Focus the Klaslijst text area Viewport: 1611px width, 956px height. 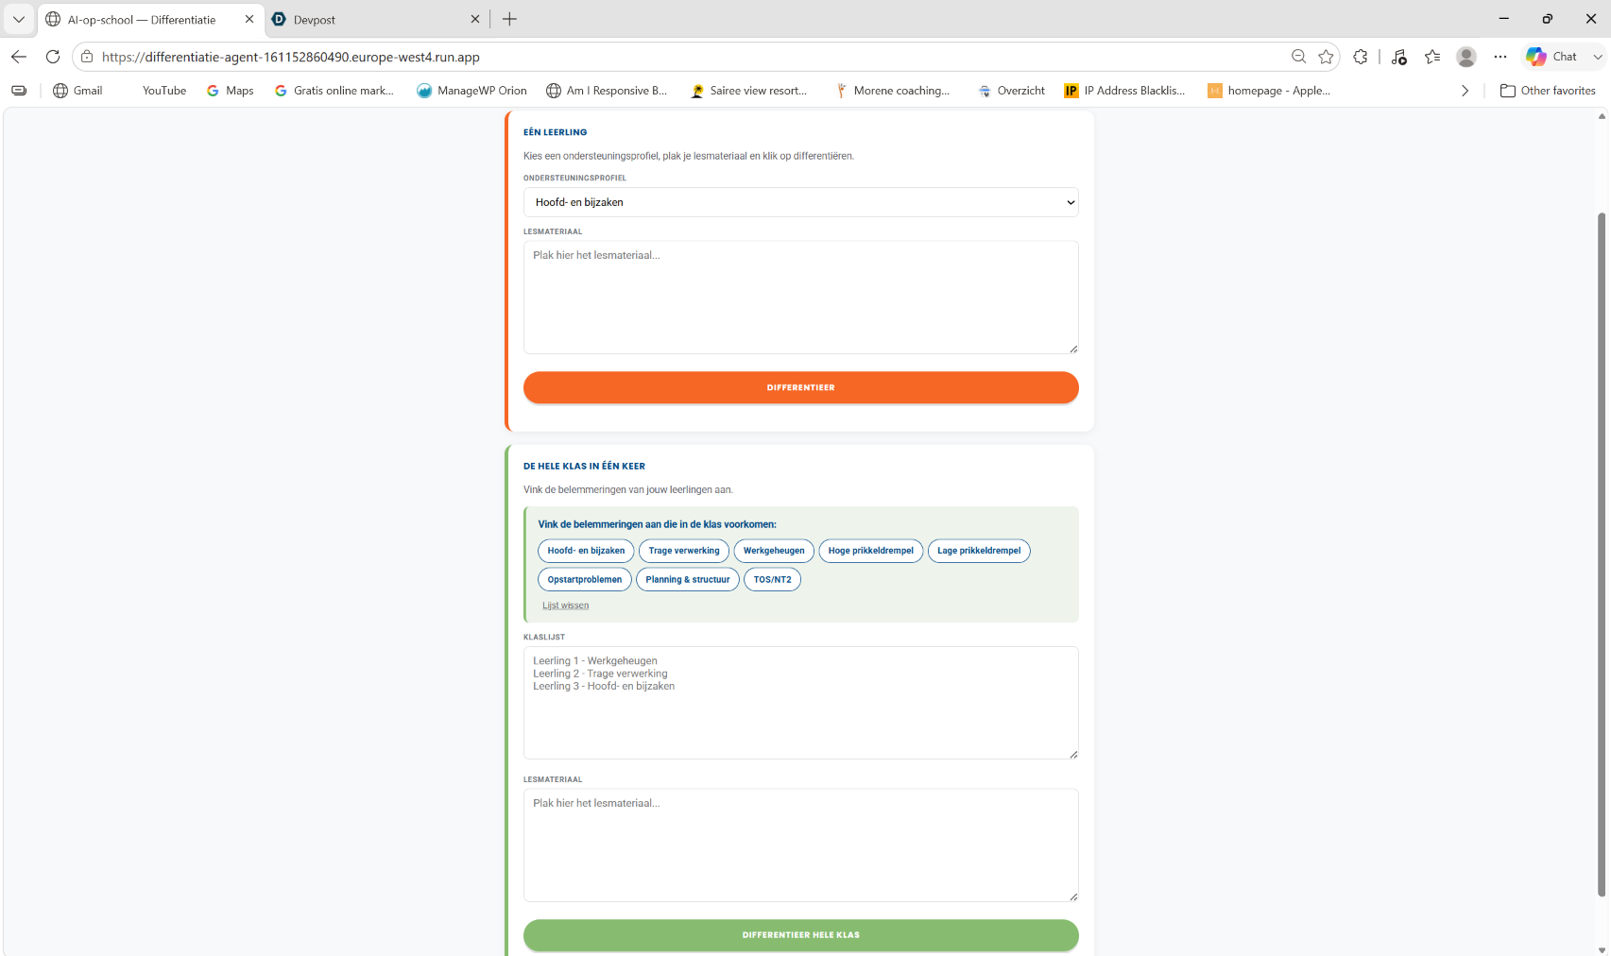[x=800, y=703]
